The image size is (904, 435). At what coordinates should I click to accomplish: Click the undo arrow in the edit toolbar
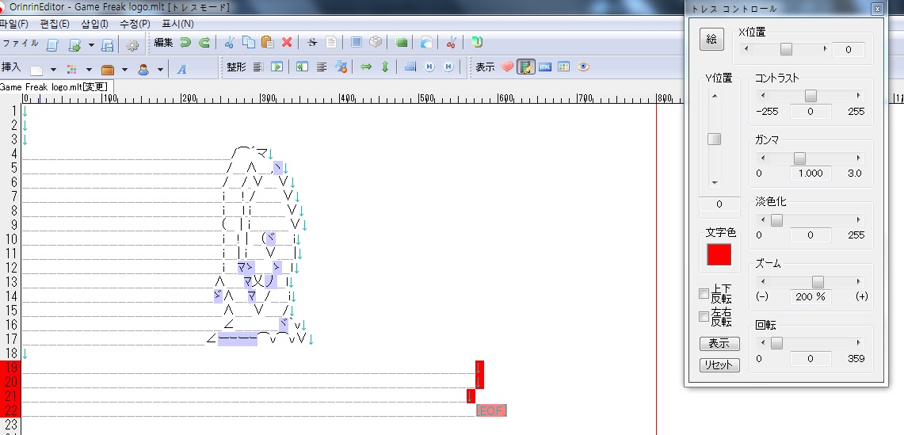[x=185, y=43]
